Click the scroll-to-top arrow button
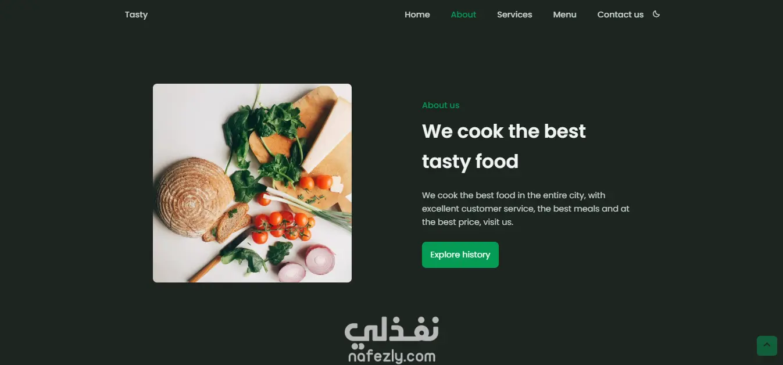The image size is (783, 365). coord(767,345)
